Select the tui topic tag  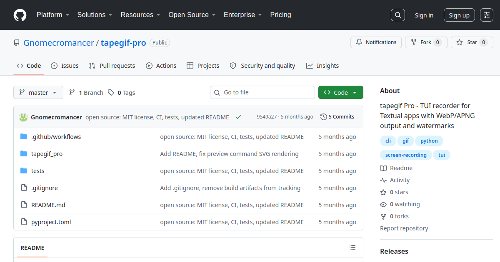442,155
